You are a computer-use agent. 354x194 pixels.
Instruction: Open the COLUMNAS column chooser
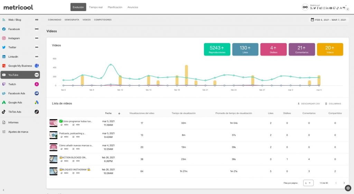click(x=333, y=104)
